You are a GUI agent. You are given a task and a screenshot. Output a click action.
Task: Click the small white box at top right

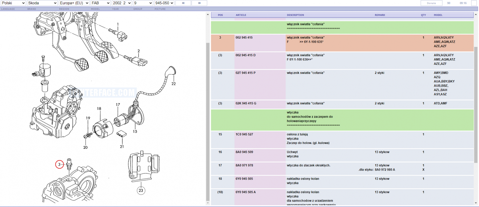[474, 3]
